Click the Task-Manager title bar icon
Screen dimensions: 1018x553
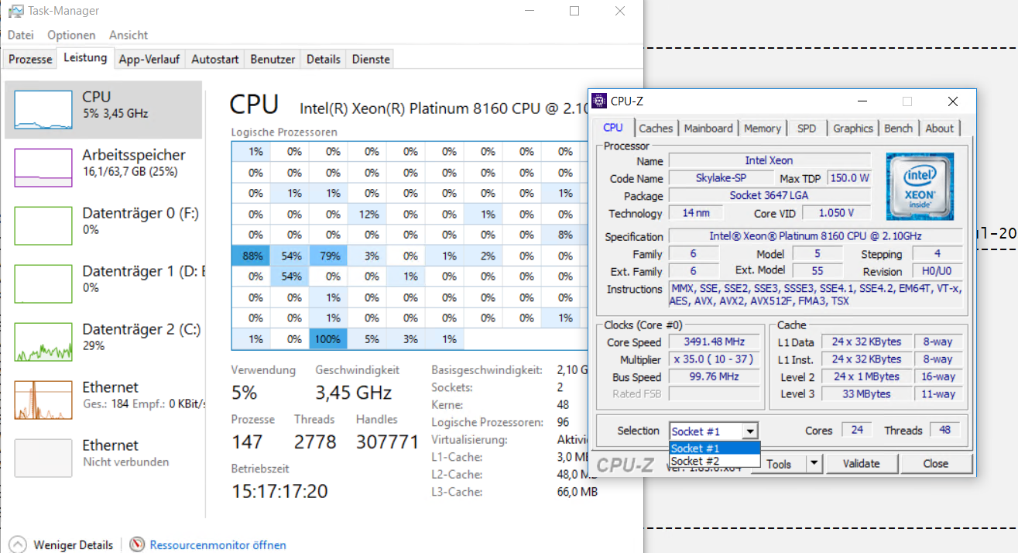[x=15, y=11]
